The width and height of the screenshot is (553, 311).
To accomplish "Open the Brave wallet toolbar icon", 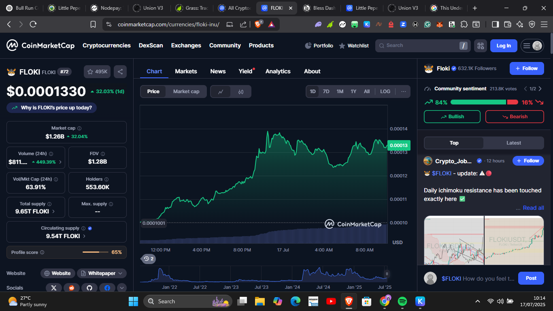I will pos(507,24).
